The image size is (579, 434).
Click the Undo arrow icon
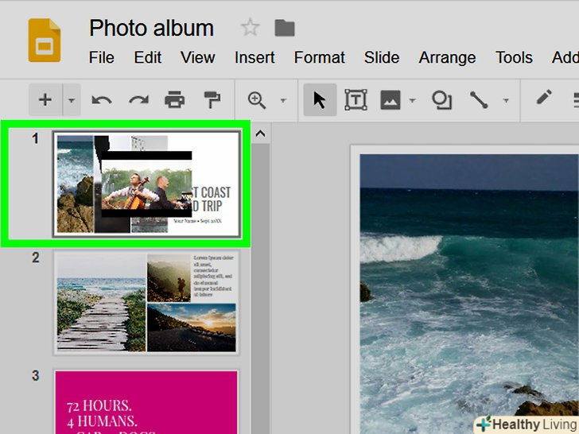pyautogui.click(x=101, y=100)
